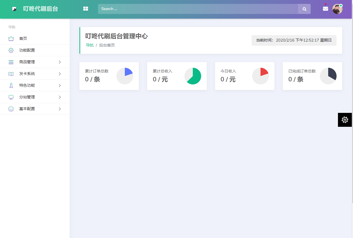Click the magnifying glass search button
The image size is (353, 238).
tap(304, 9)
